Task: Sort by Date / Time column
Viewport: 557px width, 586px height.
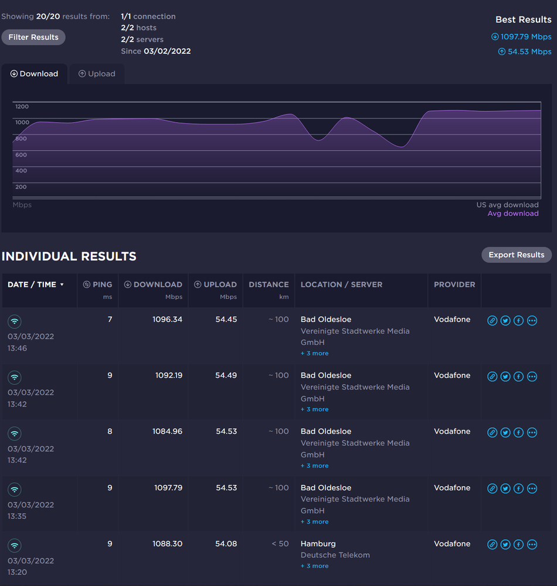Action: [x=36, y=284]
